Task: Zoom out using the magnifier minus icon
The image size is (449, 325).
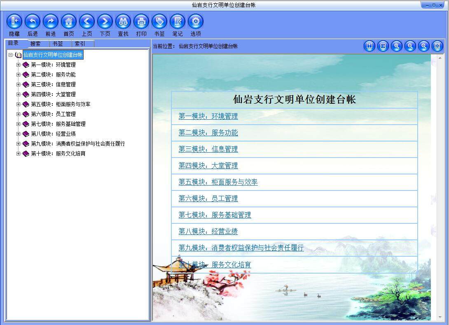Action: click(410, 46)
